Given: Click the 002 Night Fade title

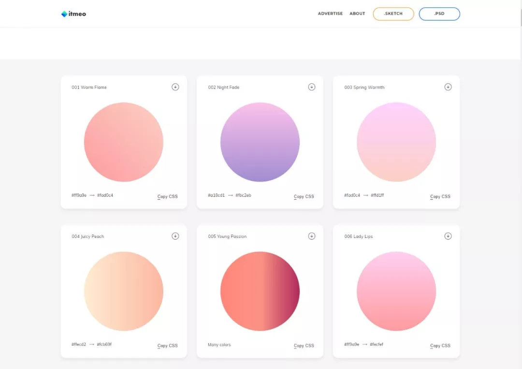Looking at the screenshot, I should click(x=223, y=87).
